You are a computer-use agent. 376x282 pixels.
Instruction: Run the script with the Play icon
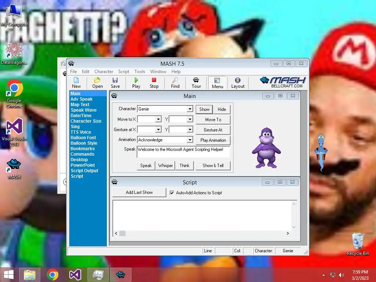tap(136, 83)
